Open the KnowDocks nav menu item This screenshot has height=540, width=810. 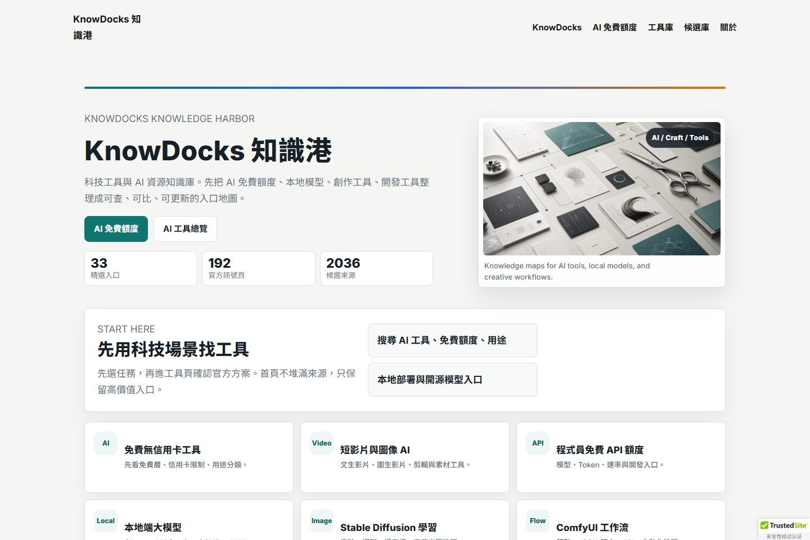click(x=557, y=27)
